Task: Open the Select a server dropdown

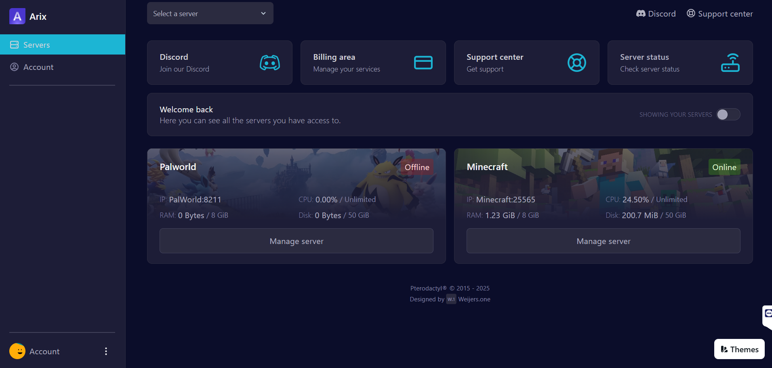Action: click(x=210, y=13)
